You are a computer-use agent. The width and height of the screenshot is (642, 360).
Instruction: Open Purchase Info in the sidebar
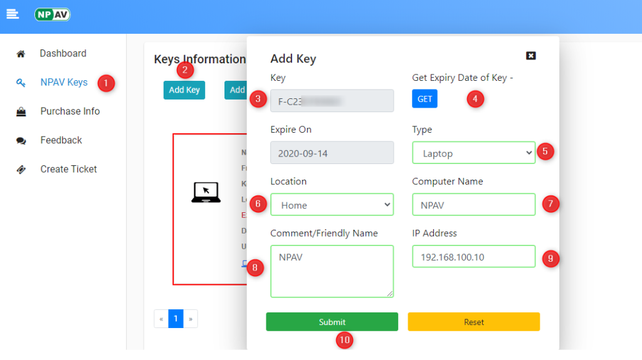tap(70, 111)
